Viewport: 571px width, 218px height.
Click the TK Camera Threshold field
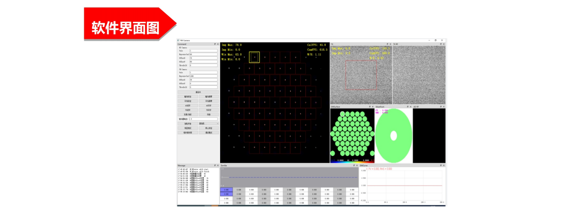204,87
